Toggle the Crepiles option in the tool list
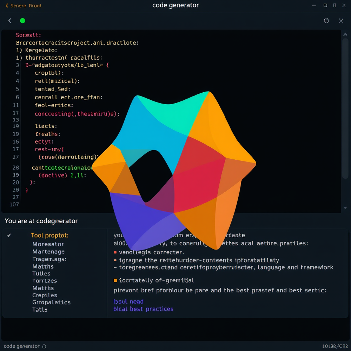Image resolution: width=351 pixels, height=351 pixels. [45, 295]
